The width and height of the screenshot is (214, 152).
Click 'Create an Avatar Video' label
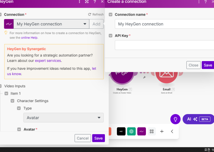[x=122, y=93]
